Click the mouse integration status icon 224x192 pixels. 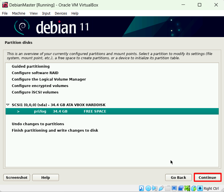coord(194,188)
